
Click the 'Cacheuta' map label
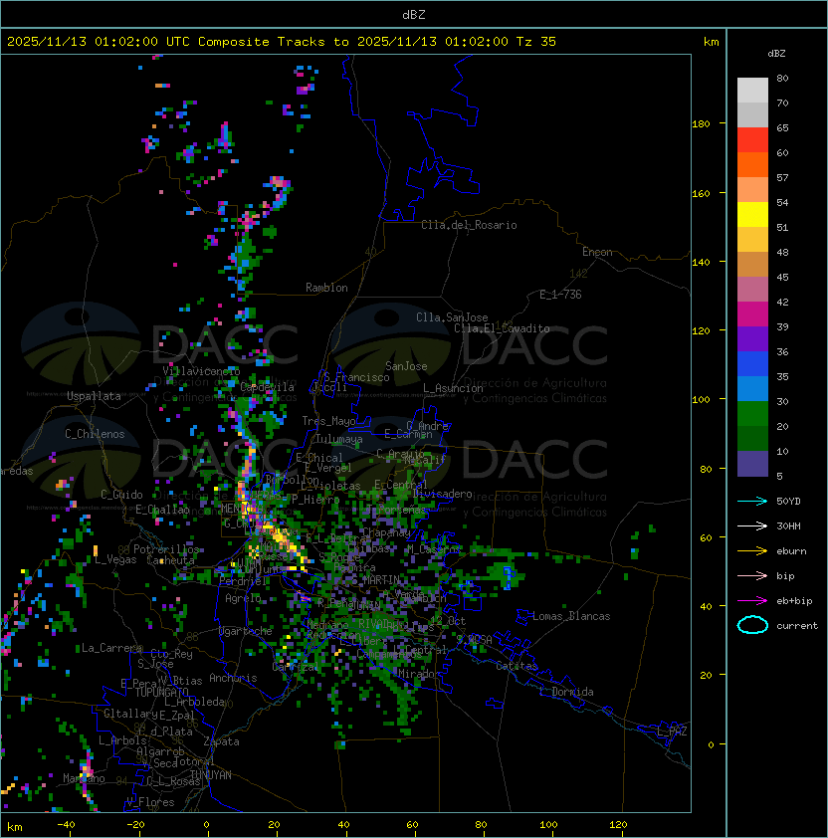click(x=170, y=560)
